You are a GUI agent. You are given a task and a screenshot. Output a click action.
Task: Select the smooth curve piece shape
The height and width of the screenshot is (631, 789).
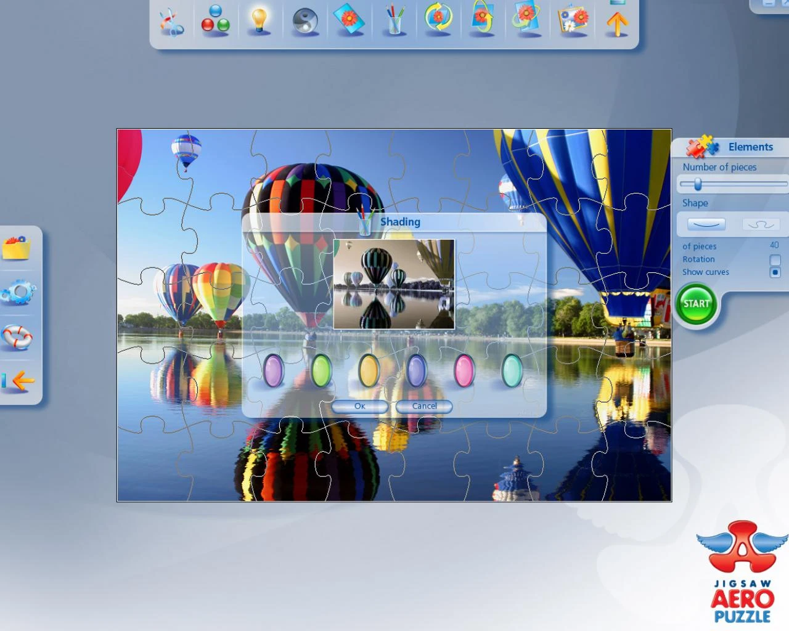(706, 224)
